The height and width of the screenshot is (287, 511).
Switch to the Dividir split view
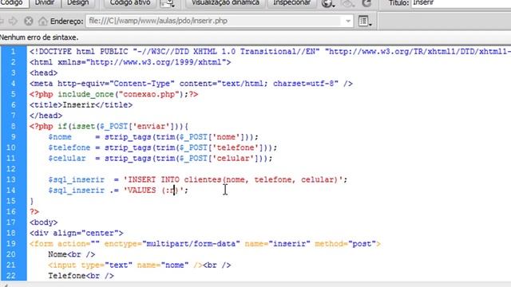click(45, 3)
